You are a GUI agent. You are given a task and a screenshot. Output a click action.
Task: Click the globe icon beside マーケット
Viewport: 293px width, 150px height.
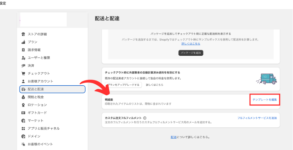(23, 121)
